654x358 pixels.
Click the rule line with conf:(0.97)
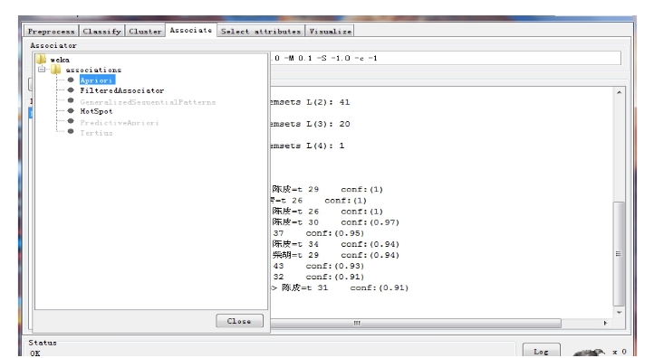(336, 222)
